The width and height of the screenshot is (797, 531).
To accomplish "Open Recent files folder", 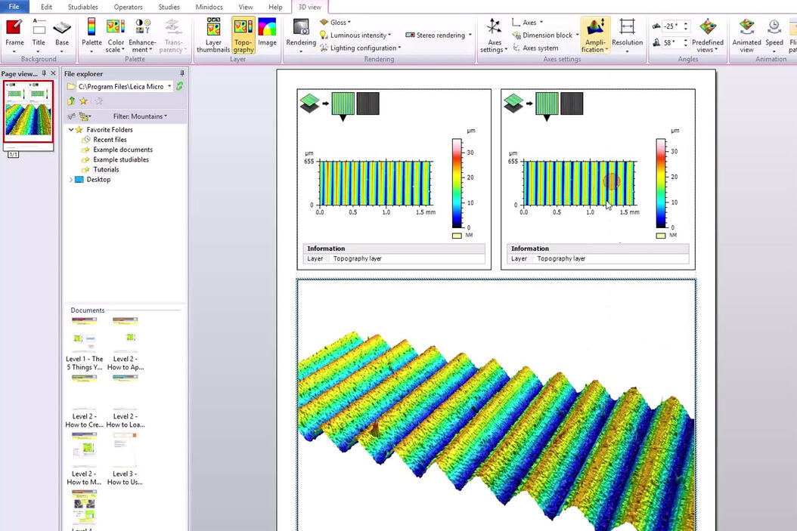I will [x=110, y=140].
